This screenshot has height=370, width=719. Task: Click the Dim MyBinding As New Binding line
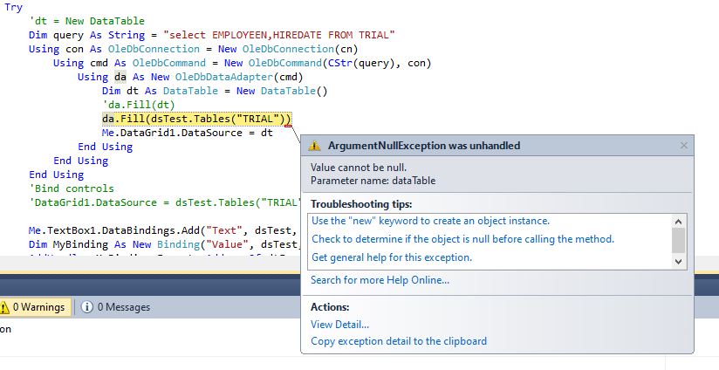[163, 244]
